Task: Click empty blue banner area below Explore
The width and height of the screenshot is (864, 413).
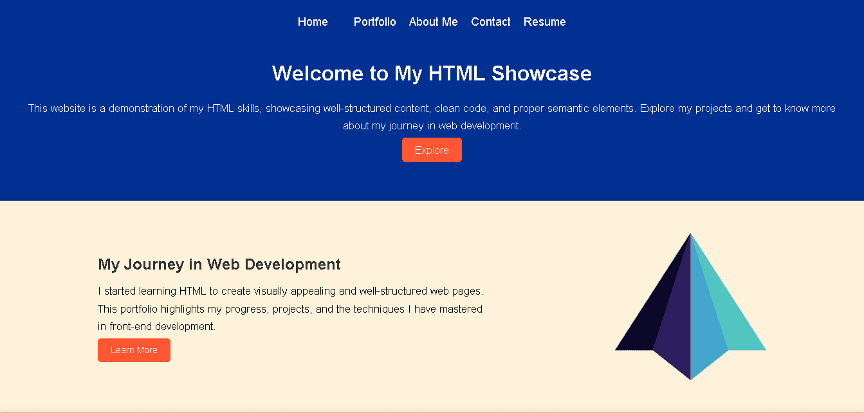Action: tap(432, 183)
